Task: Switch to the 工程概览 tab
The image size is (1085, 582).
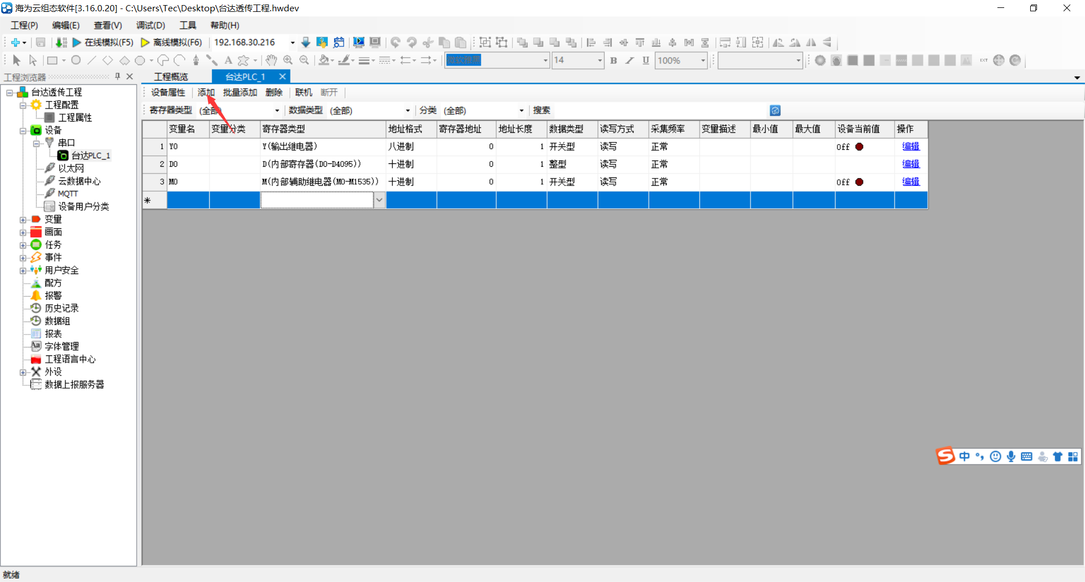Action: (x=171, y=77)
